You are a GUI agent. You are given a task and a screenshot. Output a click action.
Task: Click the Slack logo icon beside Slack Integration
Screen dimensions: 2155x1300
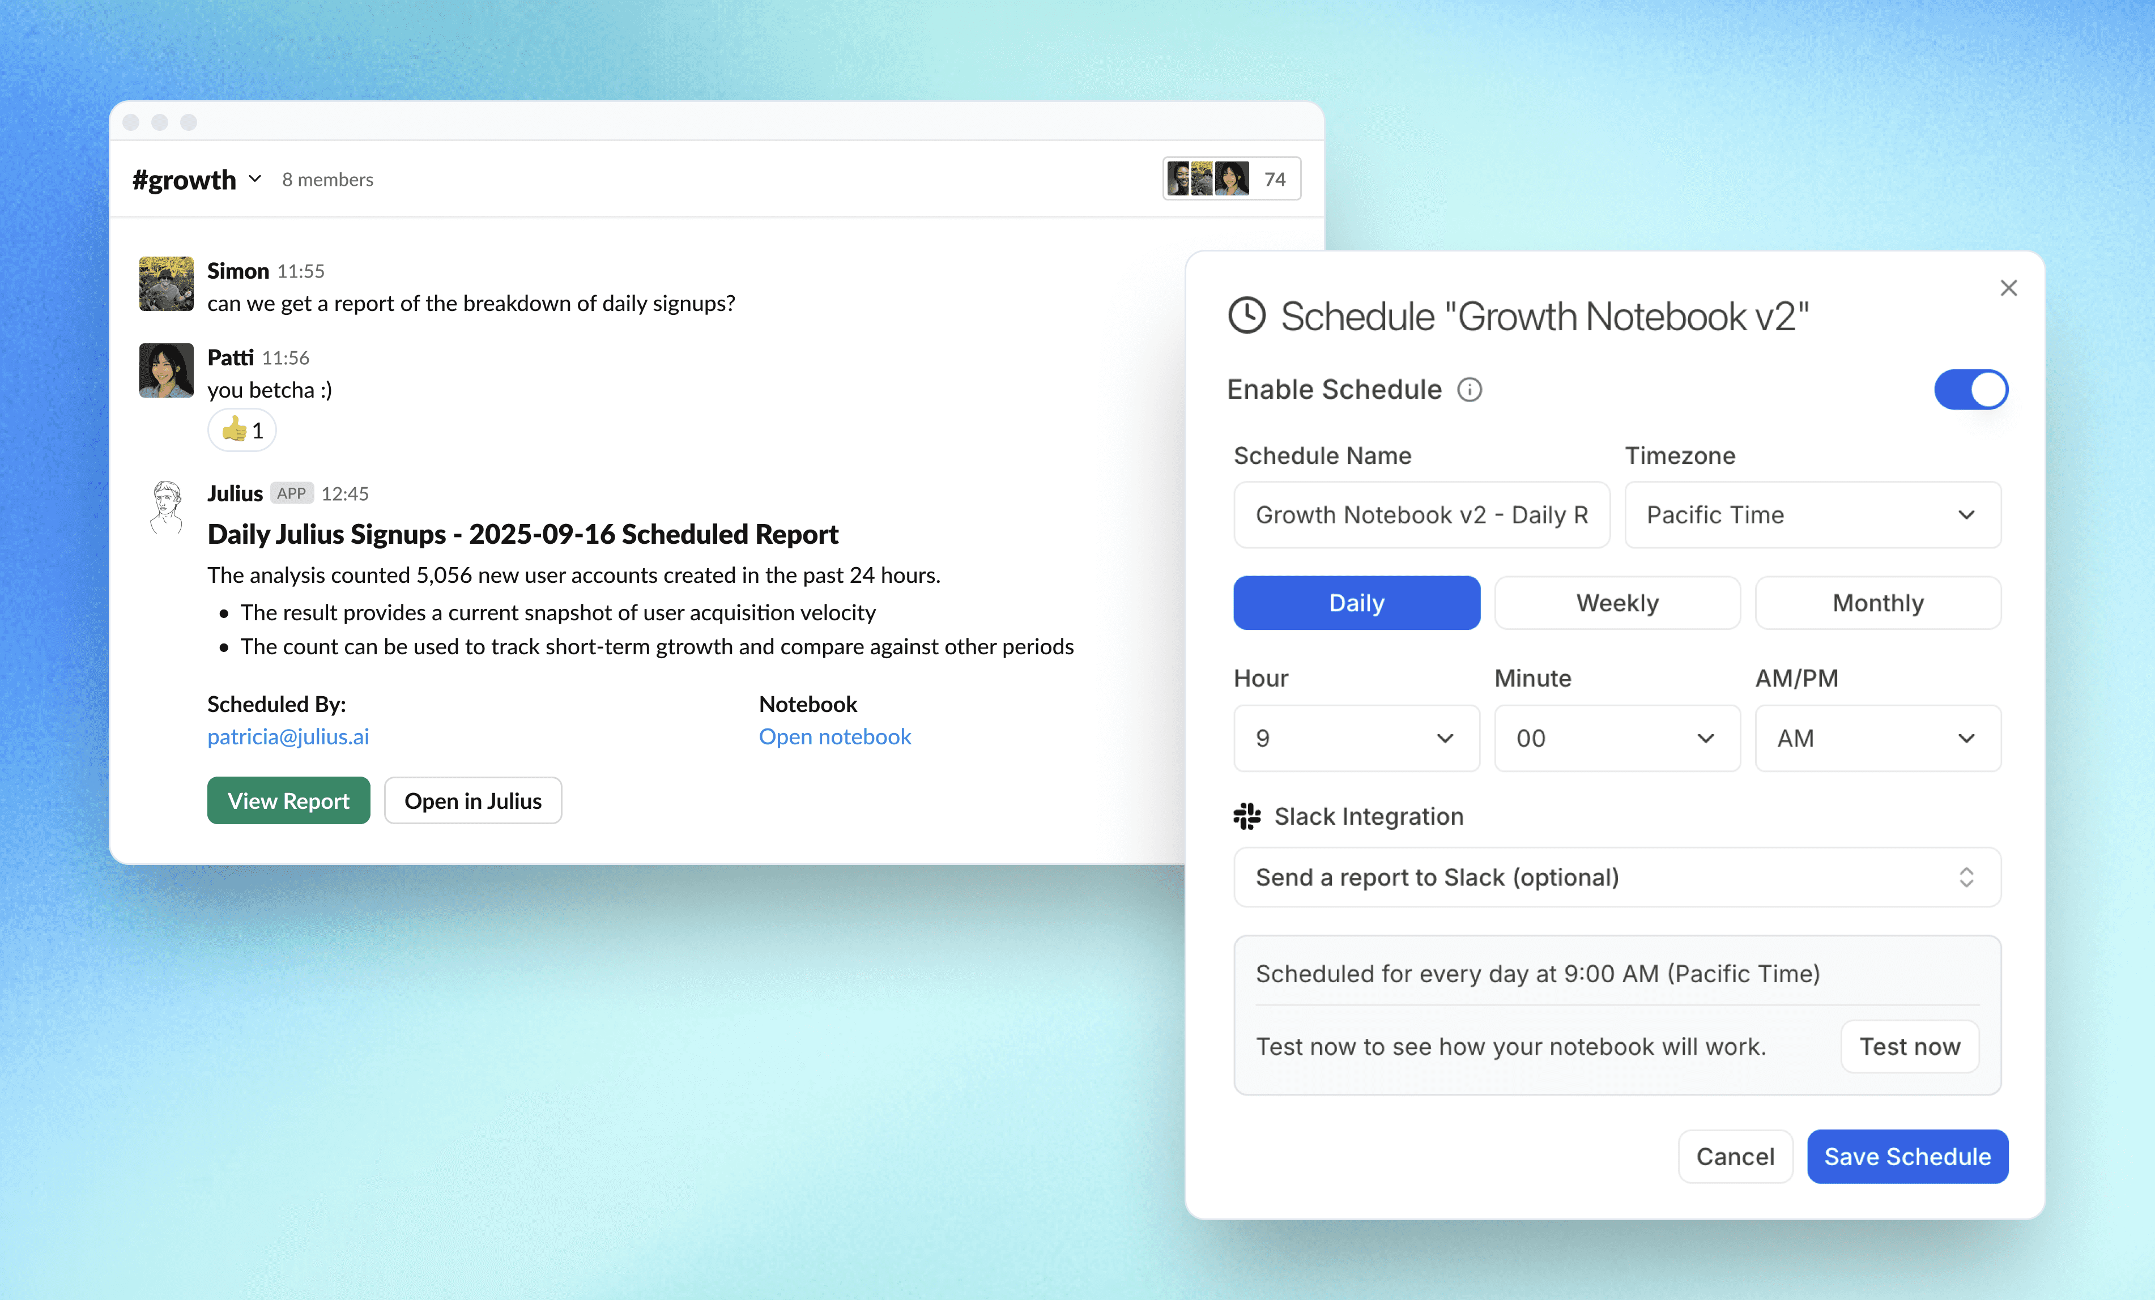click(x=1247, y=817)
